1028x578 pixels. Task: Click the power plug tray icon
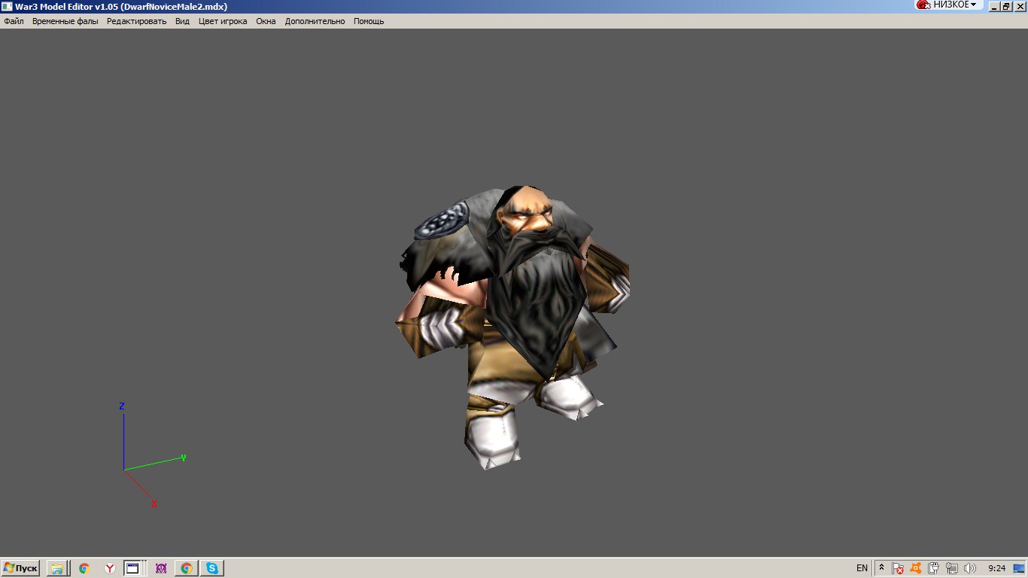pos(934,568)
